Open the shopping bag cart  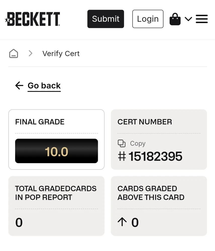(175, 19)
